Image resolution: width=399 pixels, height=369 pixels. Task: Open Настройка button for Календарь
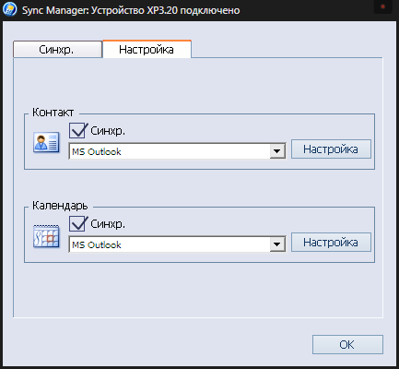(331, 243)
